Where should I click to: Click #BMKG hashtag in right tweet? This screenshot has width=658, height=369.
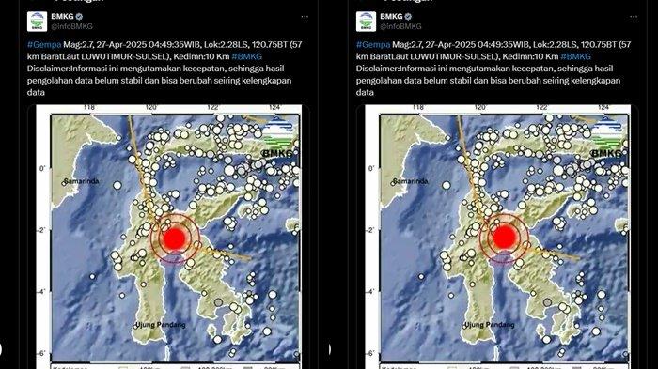tap(575, 56)
